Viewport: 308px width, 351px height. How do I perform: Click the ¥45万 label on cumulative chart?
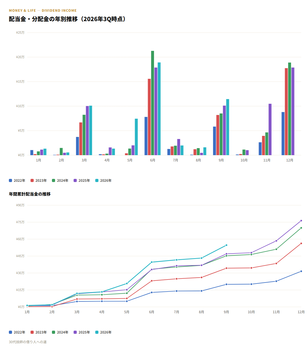point(20,256)
